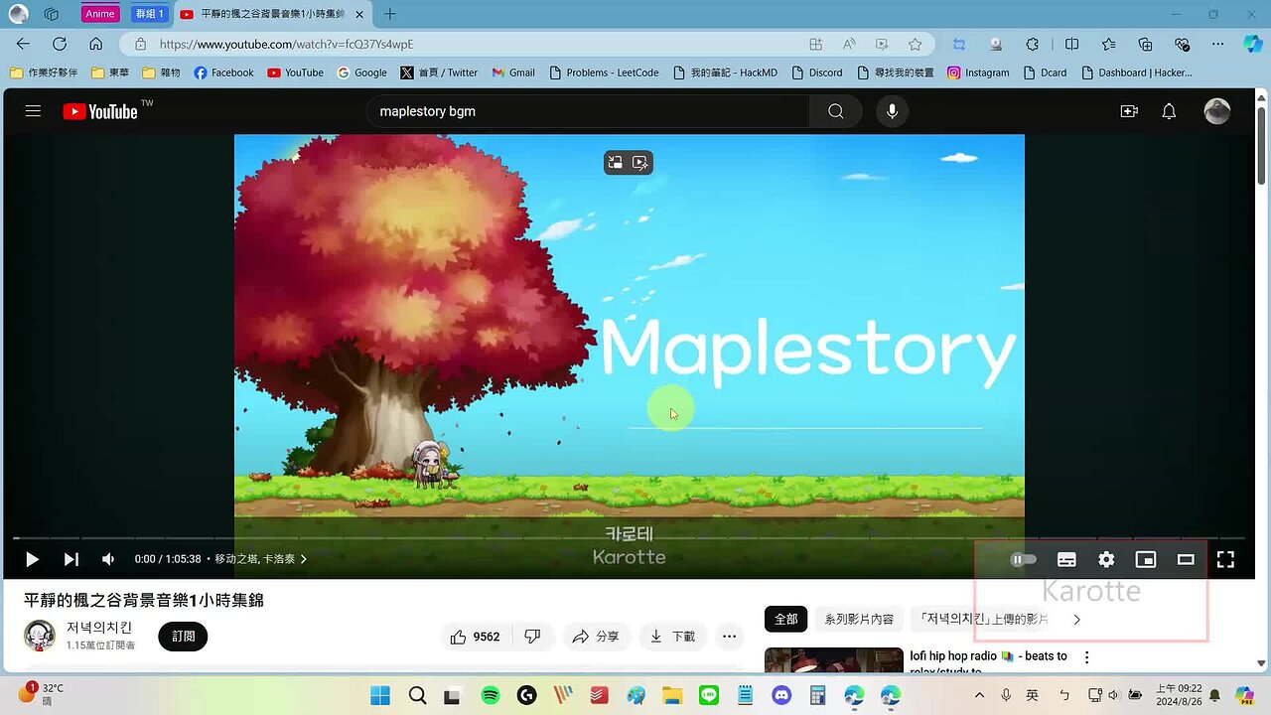Screen dimensions: 1271x715
Task: Go back in browser
Action: click(x=23, y=44)
